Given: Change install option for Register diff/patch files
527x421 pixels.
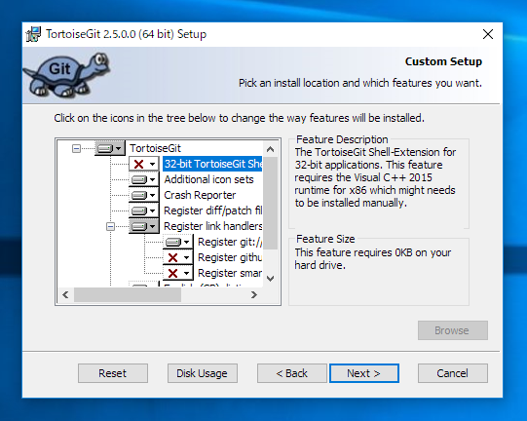Looking at the screenshot, I should coord(143,210).
